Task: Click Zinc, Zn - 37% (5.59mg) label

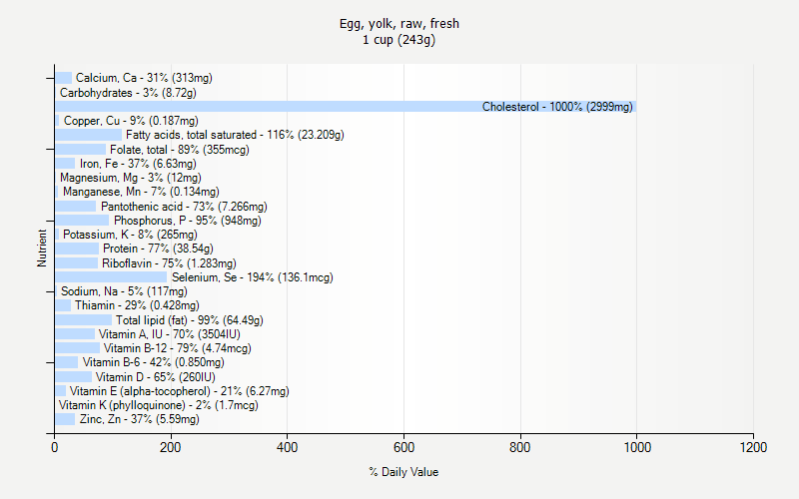Action: coord(140,419)
